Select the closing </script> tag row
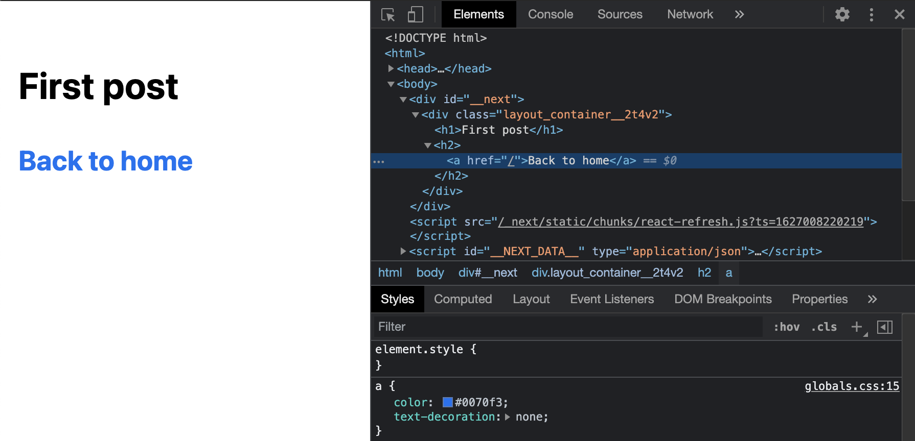This screenshot has height=441, width=915. pos(440,236)
